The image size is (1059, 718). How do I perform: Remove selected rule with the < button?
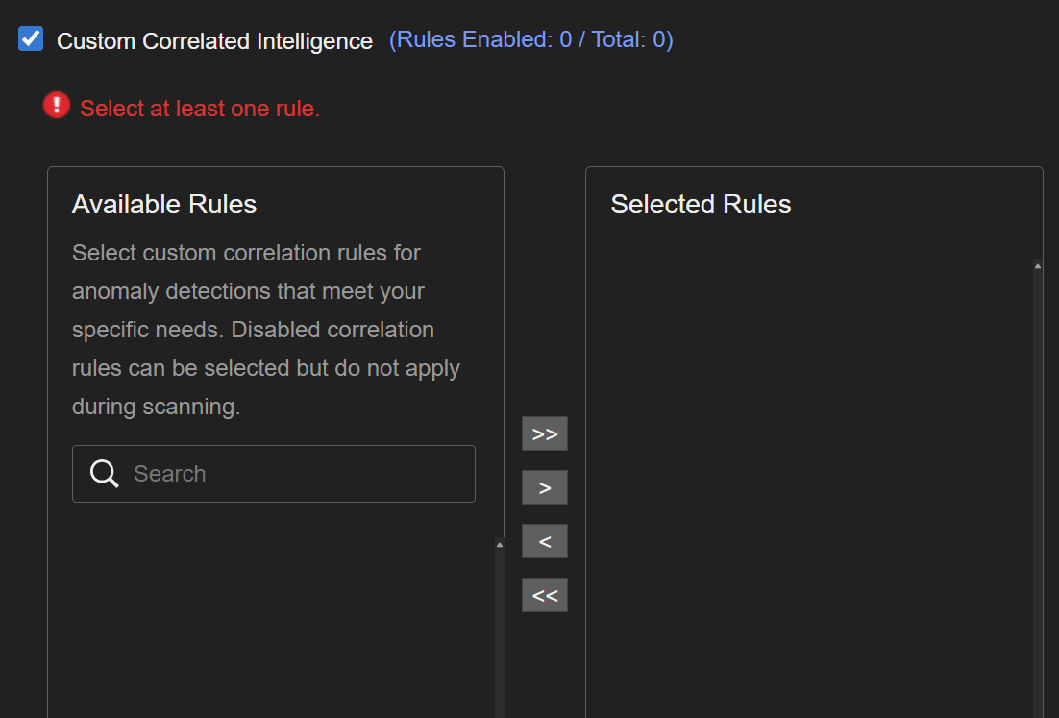coord(545,541)
